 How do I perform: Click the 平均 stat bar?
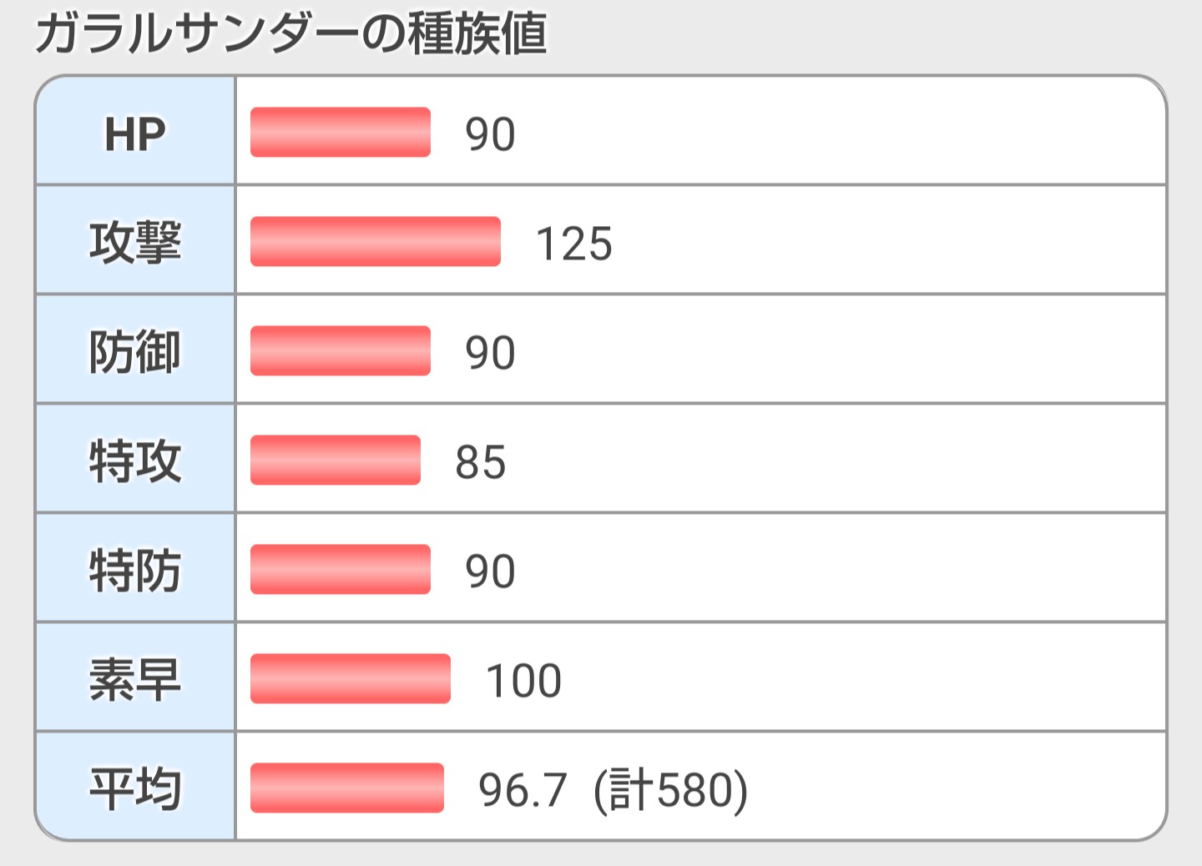point(347,788)
